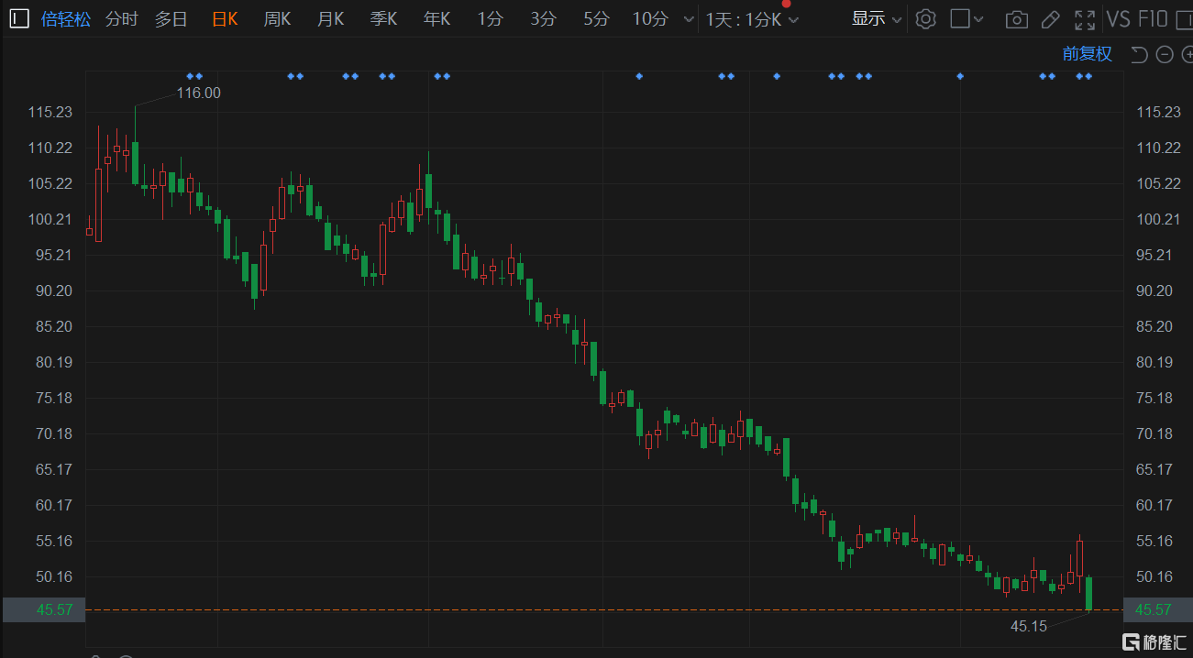
Task: Switch to 3分 minute chart
Action: pos(543,18)
